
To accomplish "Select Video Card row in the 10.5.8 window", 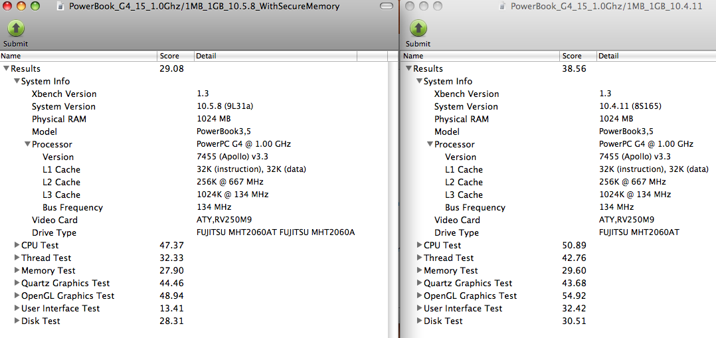I will point(194,220).
